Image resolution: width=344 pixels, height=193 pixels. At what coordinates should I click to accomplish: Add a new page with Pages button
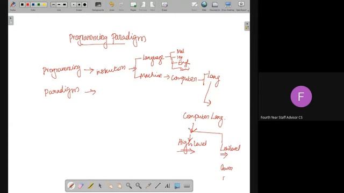pos(133,6)
